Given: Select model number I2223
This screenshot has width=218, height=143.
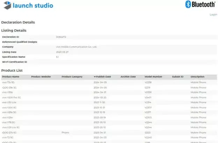Looking at the screenshot, I should point(147,133).
